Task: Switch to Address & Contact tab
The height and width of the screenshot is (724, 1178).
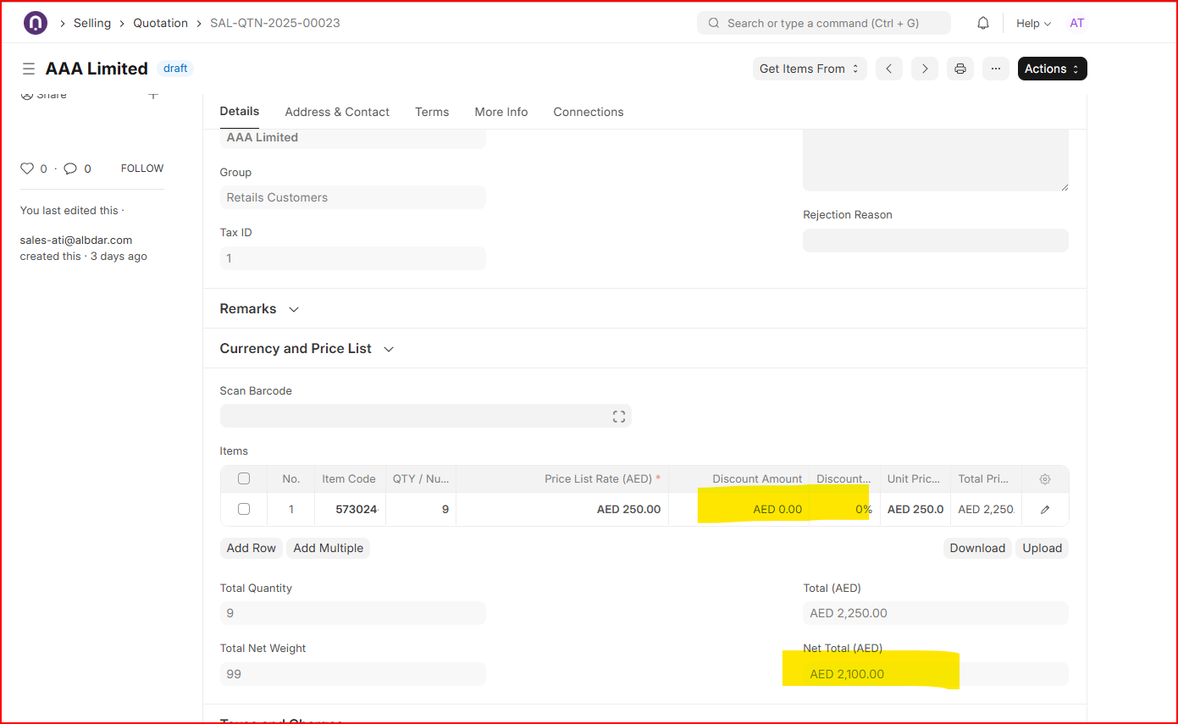Action: click(337, 112)
